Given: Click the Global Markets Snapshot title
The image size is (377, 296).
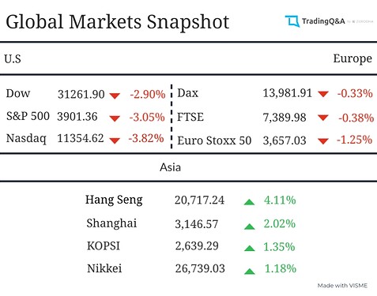Looking at the screenshot, I should coord(118,22).
